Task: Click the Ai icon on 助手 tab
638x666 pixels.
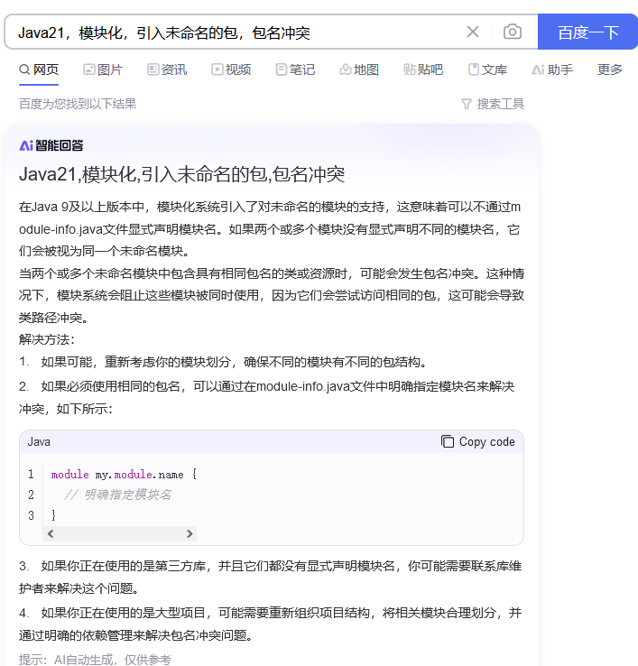Action: [x=538, y=69]
